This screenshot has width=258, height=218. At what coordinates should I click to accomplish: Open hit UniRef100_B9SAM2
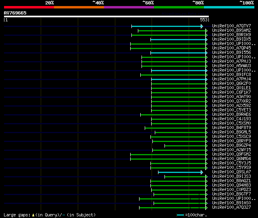point(231,31)
